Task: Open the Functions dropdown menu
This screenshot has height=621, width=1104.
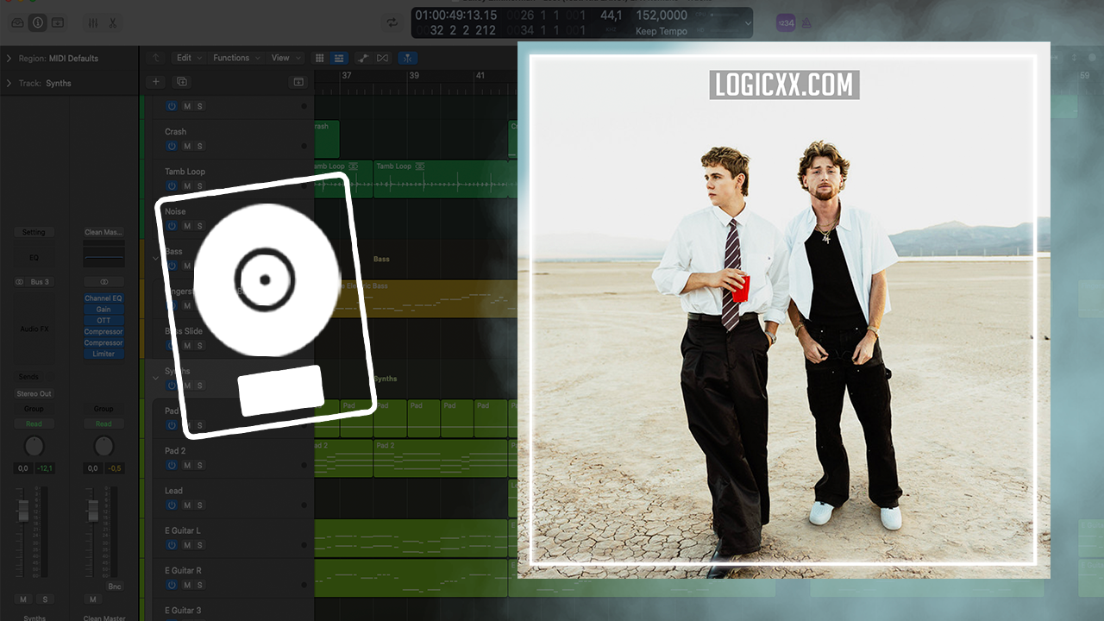Action: coord(237,58)
